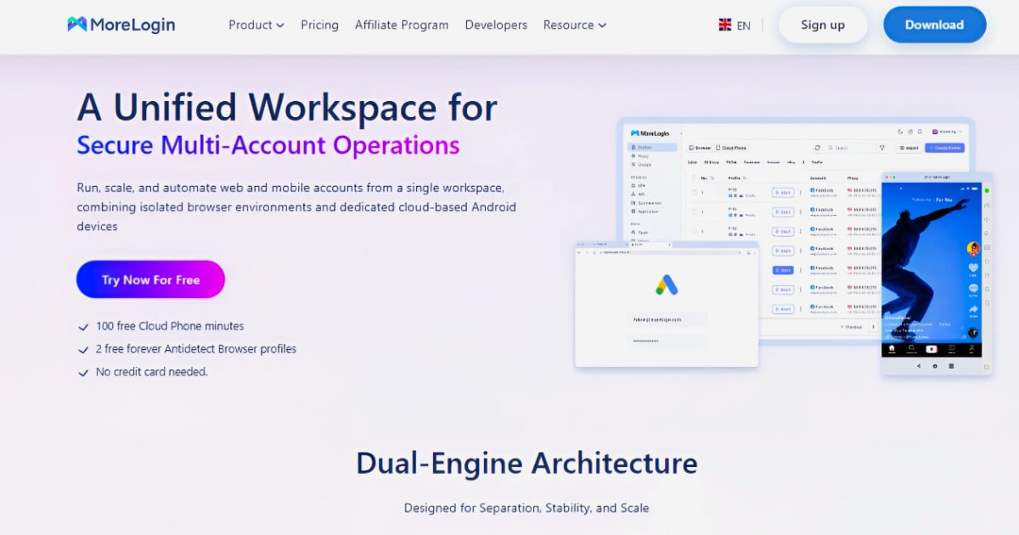Click email field in Google Ads login mockup
Screen dimensions: 1019x535
pyautogui.click(x=668, y=319)
